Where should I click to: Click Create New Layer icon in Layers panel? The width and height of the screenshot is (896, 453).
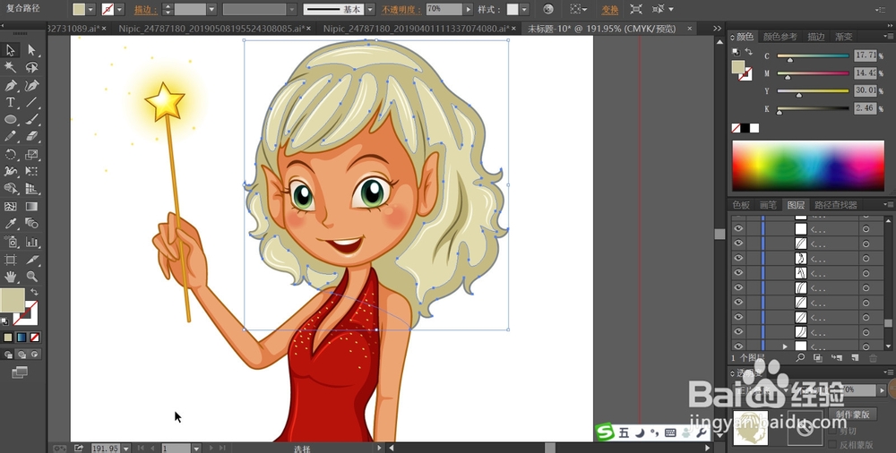pyautogui.click(x=855, y=357)
